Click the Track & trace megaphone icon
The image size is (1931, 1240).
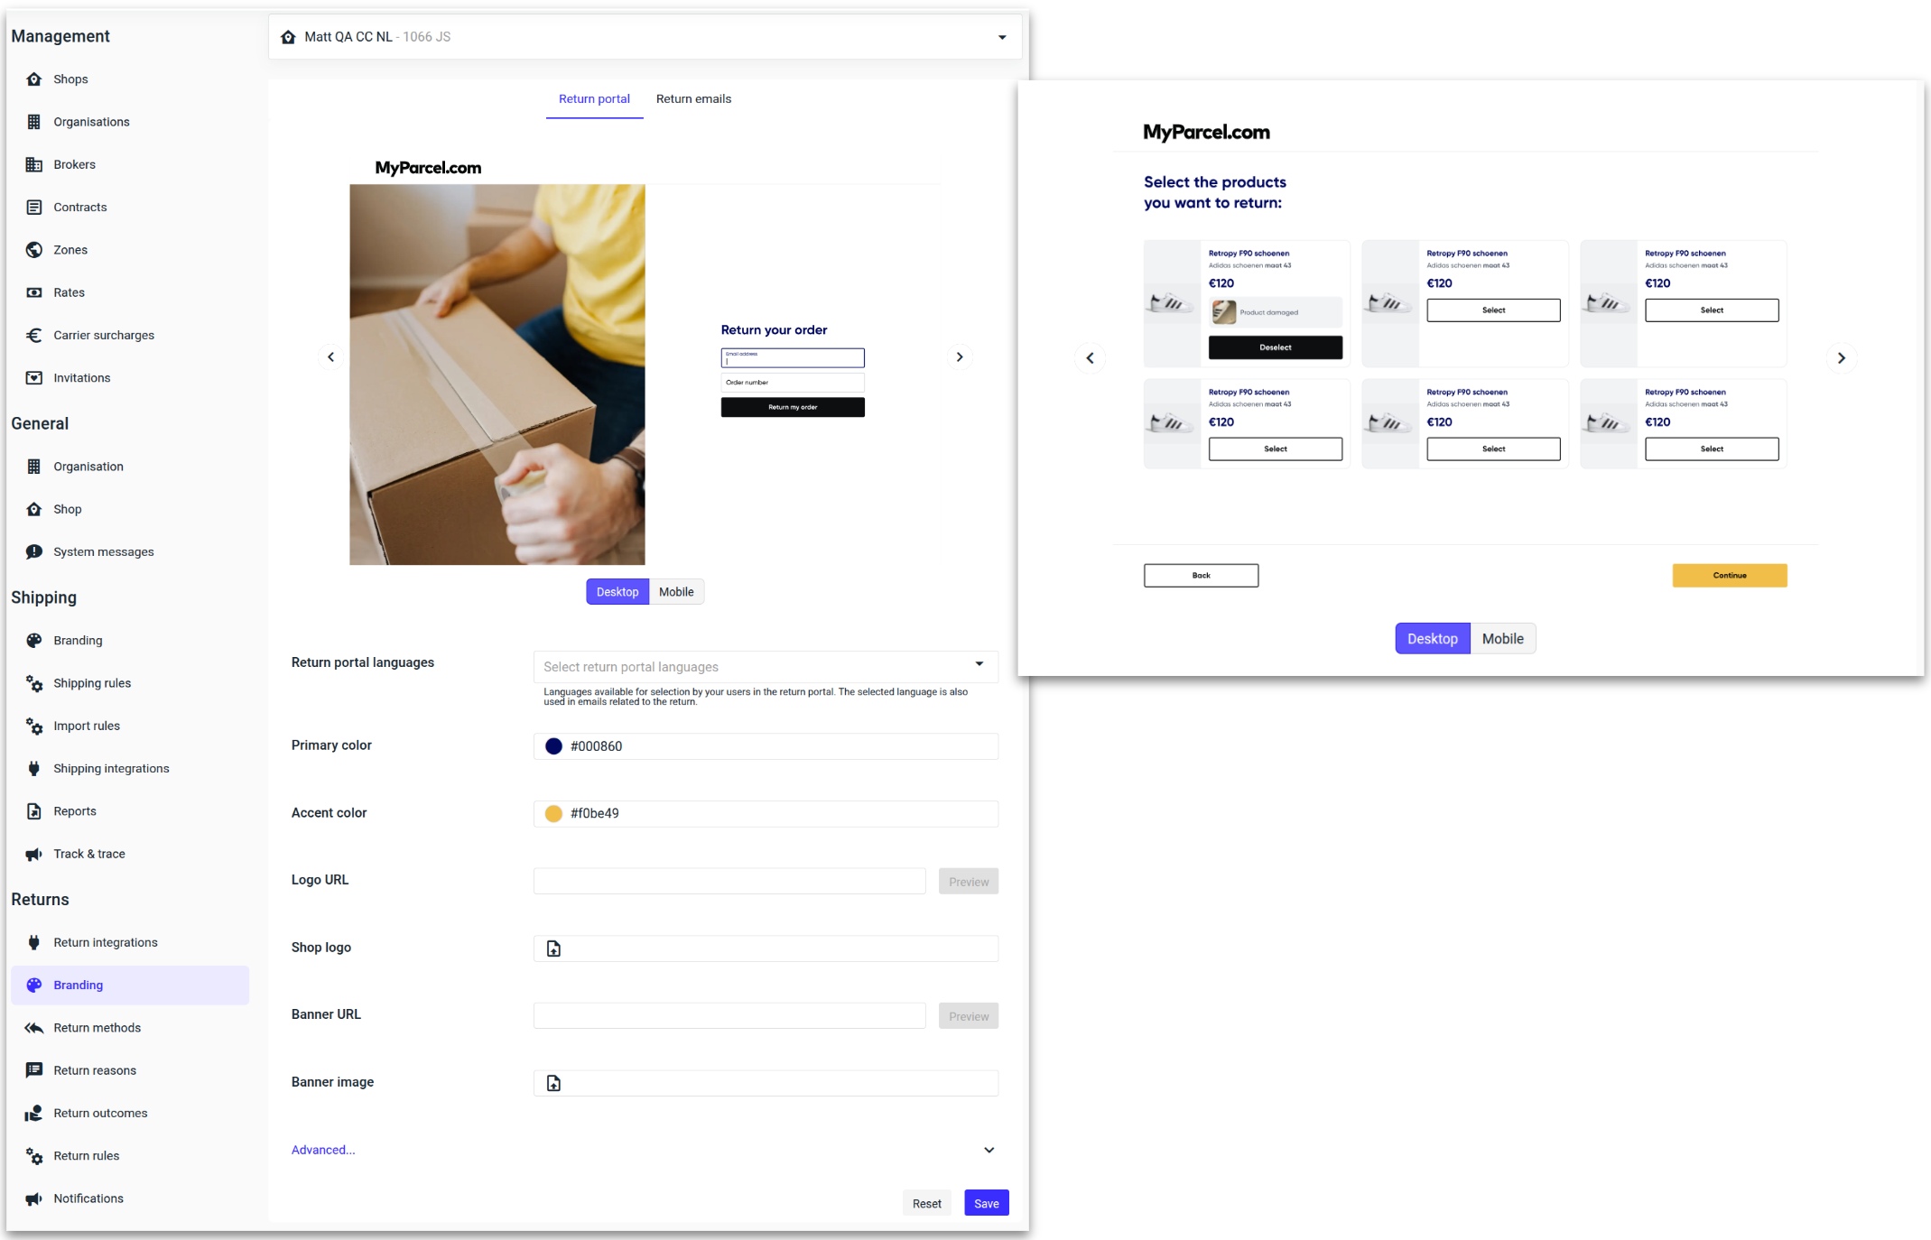tap(34, 854)
